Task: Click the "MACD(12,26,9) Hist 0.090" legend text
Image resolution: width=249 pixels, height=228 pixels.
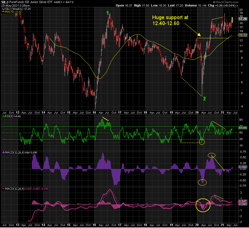Action: [21, 153]
